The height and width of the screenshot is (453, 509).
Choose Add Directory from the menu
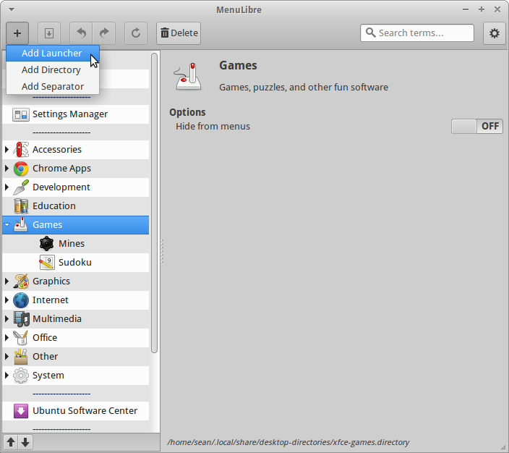(53, 70)
